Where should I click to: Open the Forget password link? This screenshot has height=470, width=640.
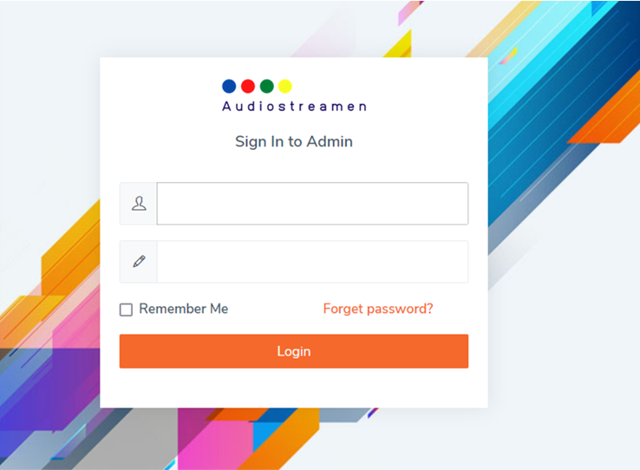pyautogui.click(x=378, y=309)
